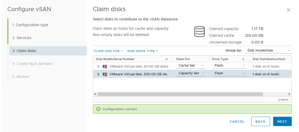The width and height of the screenshot is (299, 132).
Task: Click the Configuration correct checkmark icon
Action: 98,109
